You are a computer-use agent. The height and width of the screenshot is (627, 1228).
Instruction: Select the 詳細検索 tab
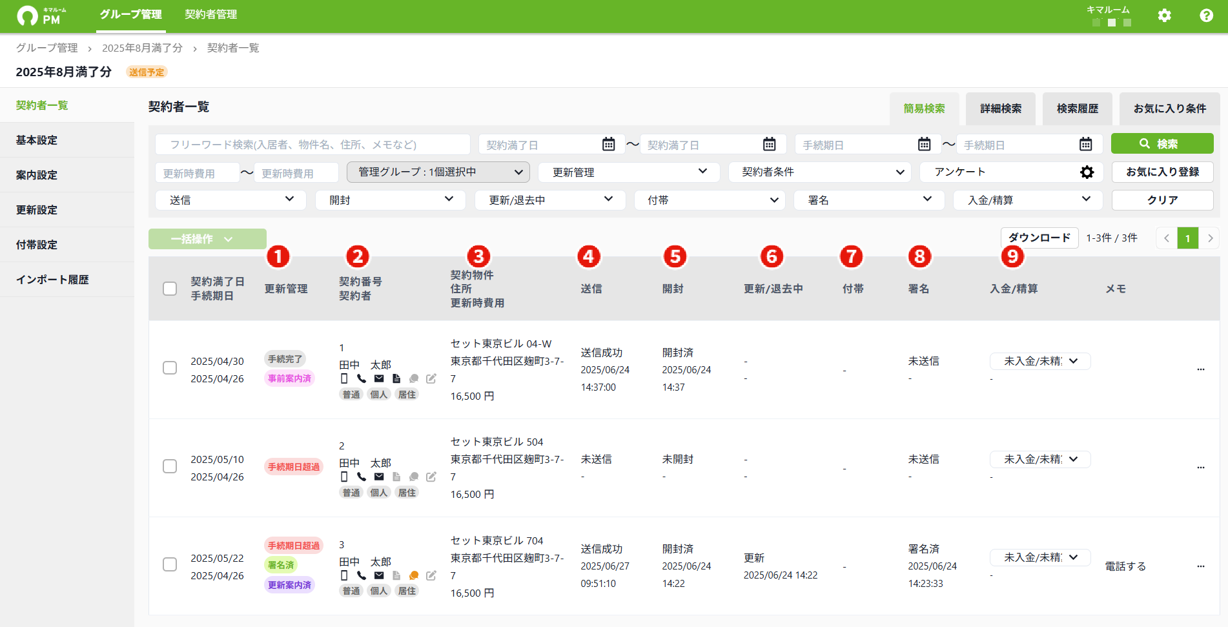coord(1001,108)
